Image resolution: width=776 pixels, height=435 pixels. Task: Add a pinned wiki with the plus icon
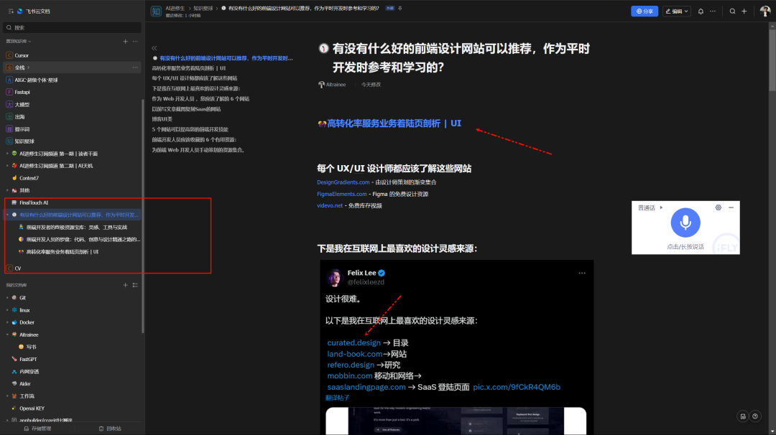point(125,42)
